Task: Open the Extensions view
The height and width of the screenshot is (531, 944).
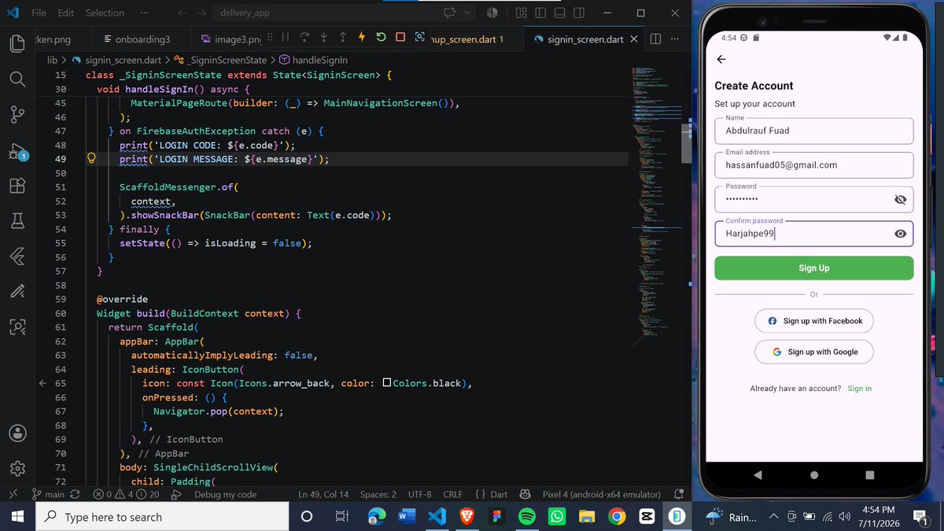Action: click(x=17, y=186)
